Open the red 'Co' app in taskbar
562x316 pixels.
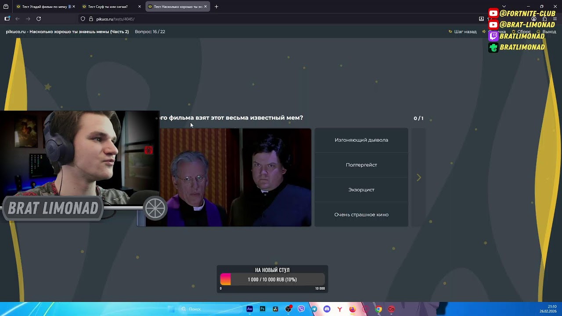click(391, 309)
